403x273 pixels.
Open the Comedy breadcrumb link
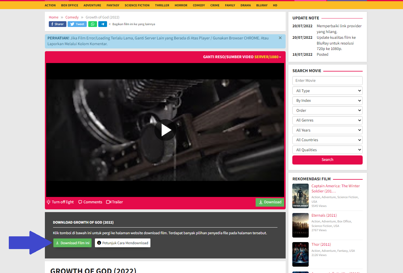(x=72, y=17)
